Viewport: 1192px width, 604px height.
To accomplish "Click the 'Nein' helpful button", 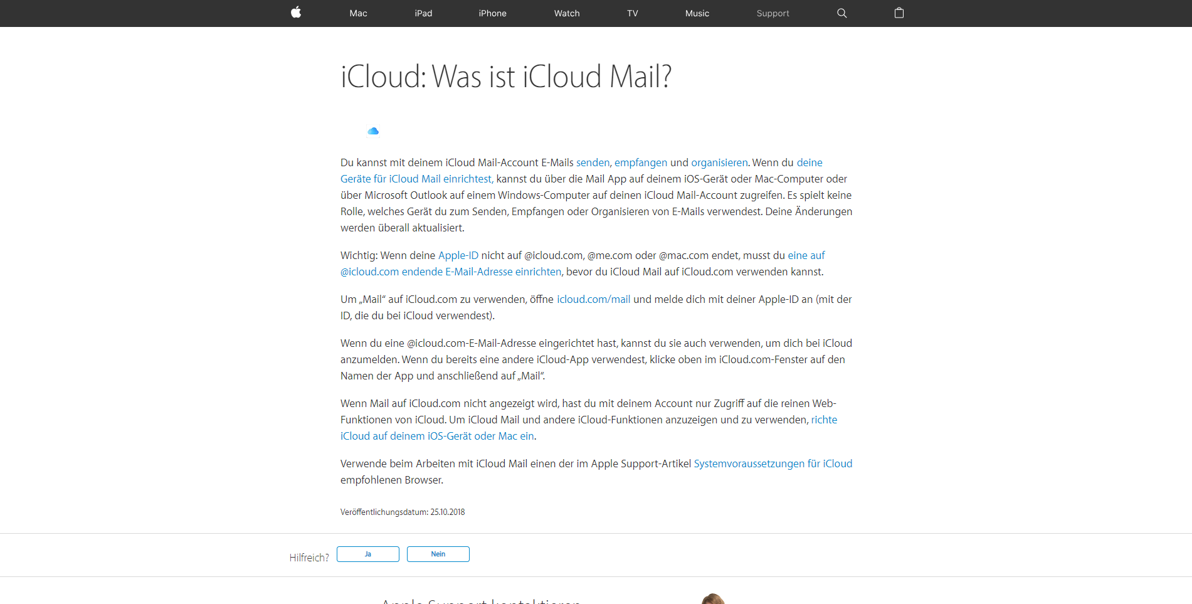I will pos(438,554).
